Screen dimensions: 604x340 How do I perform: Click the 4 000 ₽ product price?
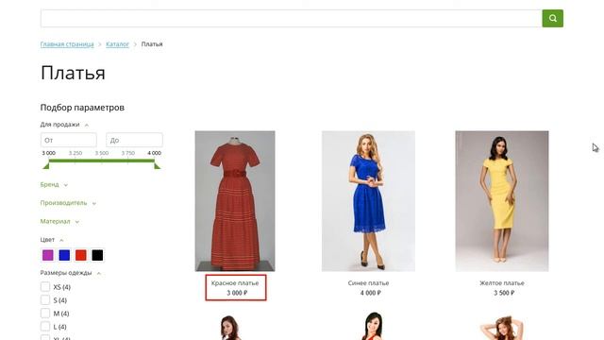[x=371, y=293]
